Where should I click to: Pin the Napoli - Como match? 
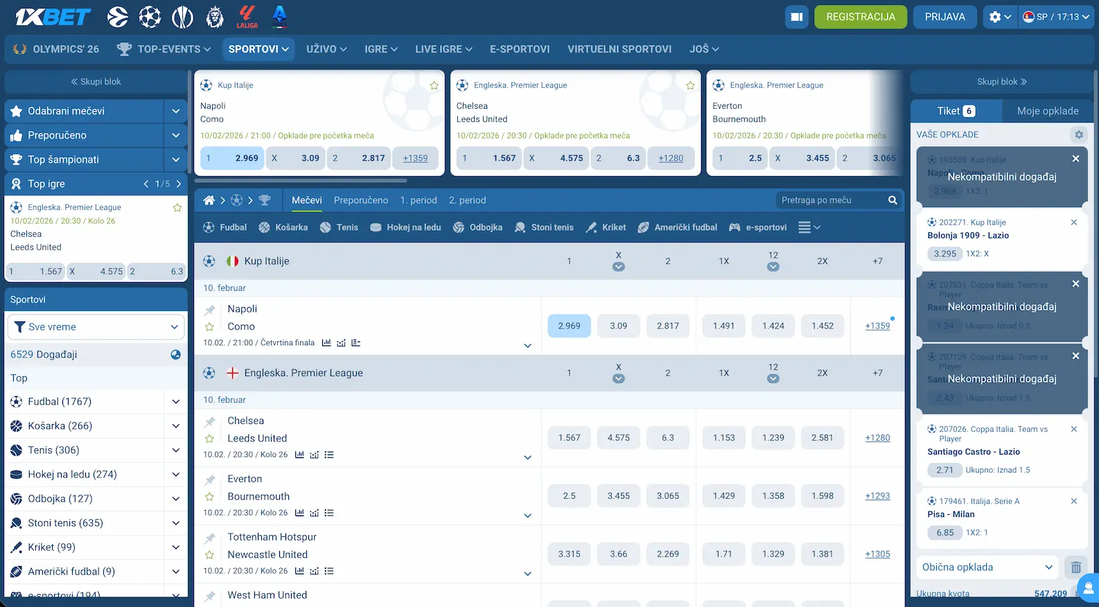point(209,310)
